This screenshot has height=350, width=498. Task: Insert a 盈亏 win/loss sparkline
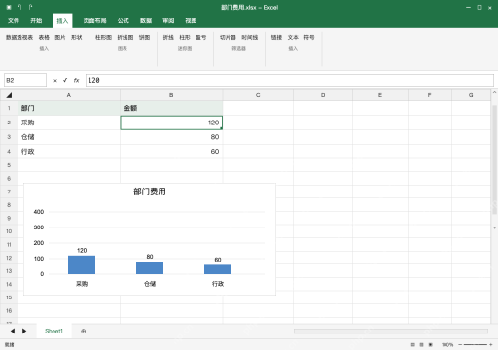coord(200,38)
